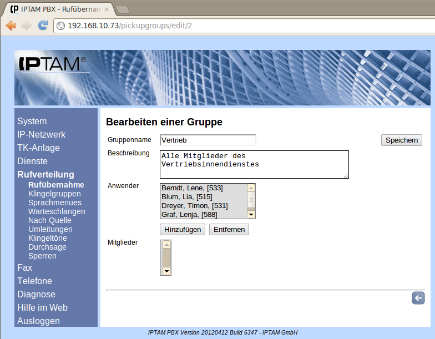Click the blue back arrow icon
435x339 pixels.
(418, 298)
